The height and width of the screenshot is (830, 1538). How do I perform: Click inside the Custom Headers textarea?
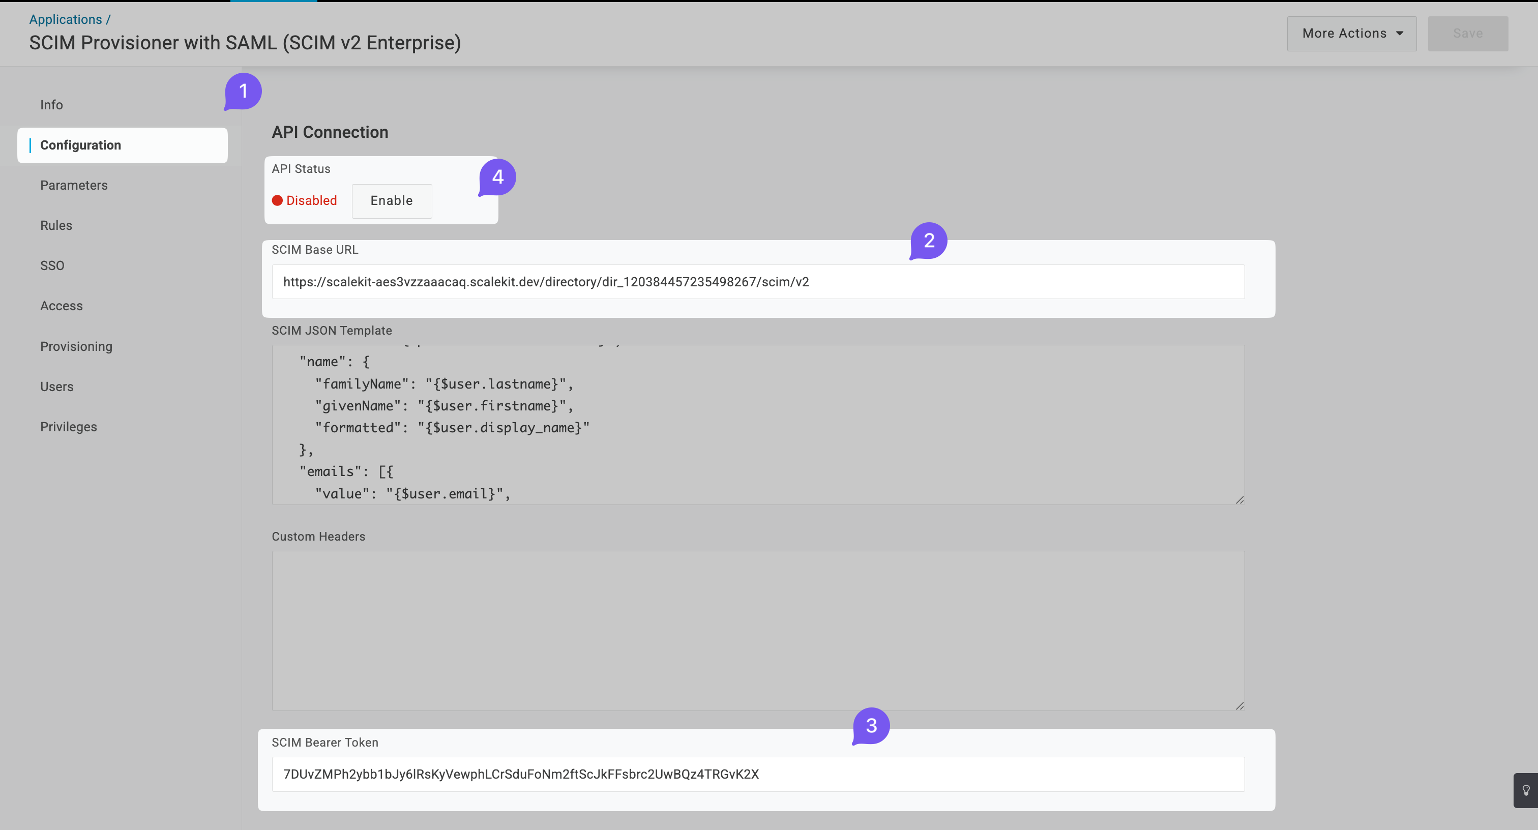pyautogui.click(x=758, y=630)
